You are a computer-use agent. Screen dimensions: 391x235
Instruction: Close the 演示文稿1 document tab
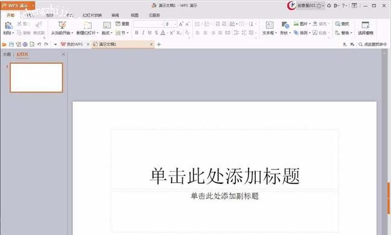[151, 45]
